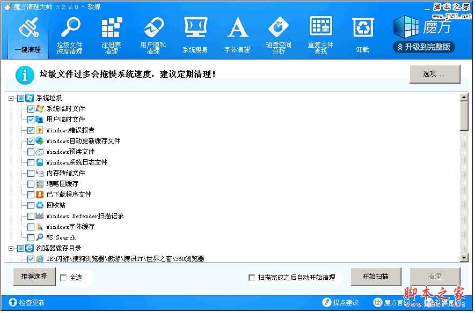The image size is (475, 313).
Task: Click the 回收站 recycle icon
Action: coord(40,205)
